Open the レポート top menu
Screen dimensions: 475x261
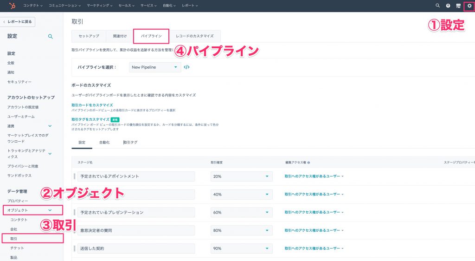tap(190, 6)
